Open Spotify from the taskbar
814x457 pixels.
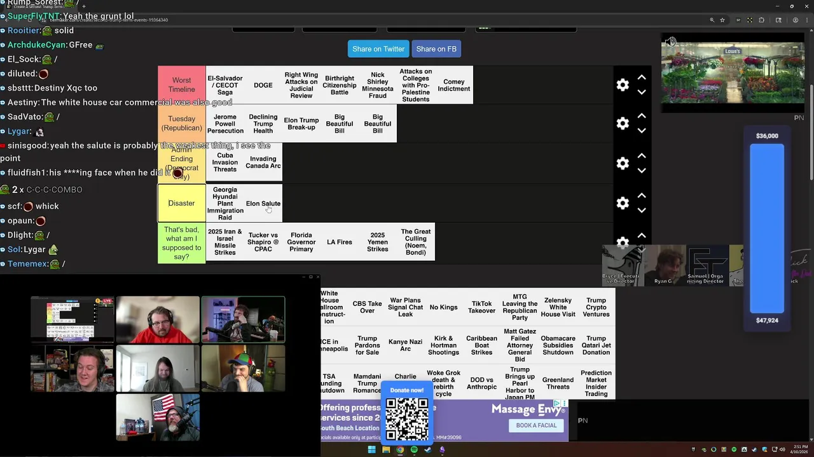[414, 450]
